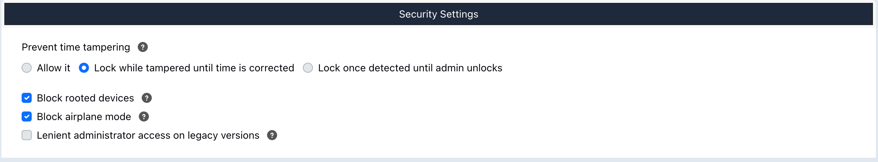This screenshot has height=162, width=878.
Task: Click the dark header bar beside the title
Action: 648,14
